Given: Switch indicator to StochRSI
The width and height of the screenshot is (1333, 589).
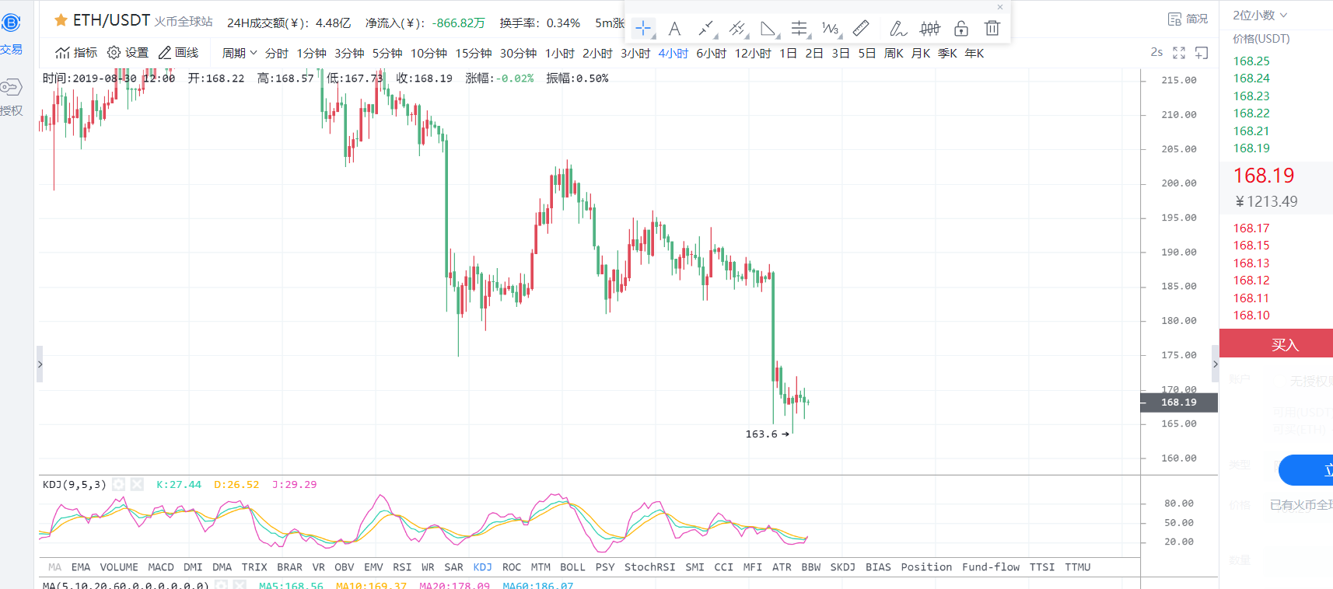Looking at the screenshot, I should point(649,567).
